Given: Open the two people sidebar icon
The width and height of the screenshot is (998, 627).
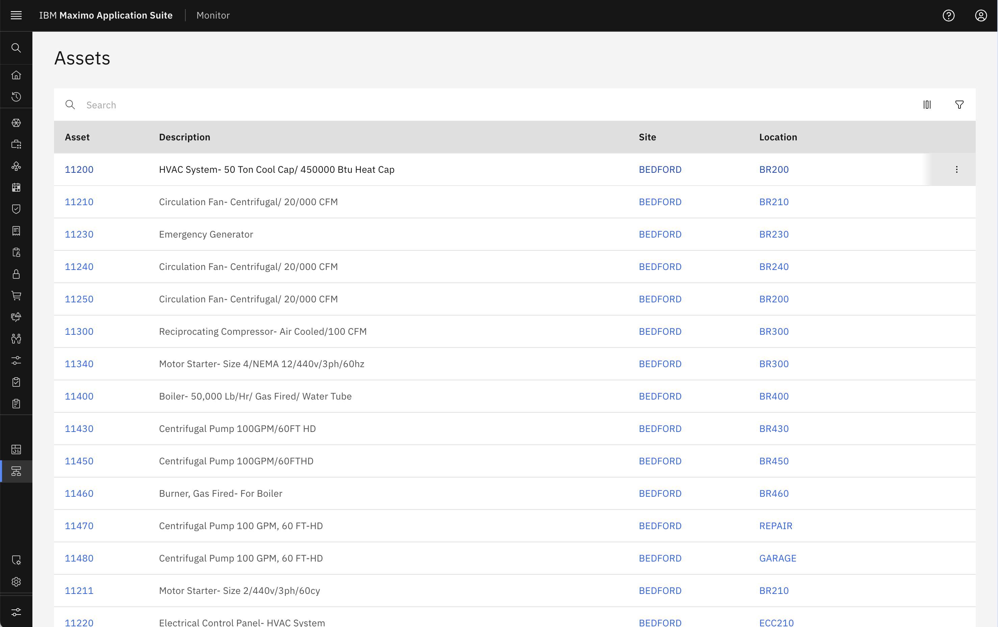Looking at the screenshot, I should coord(16,339).
